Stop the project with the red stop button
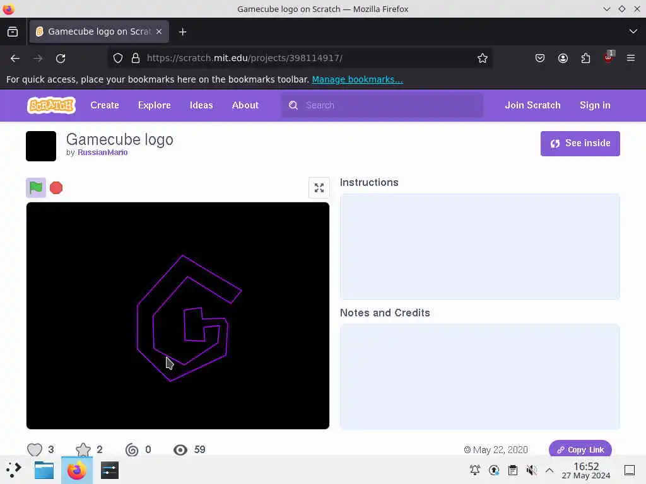The height and width of the screenshot is (484, 646). [x=56, y=188]
